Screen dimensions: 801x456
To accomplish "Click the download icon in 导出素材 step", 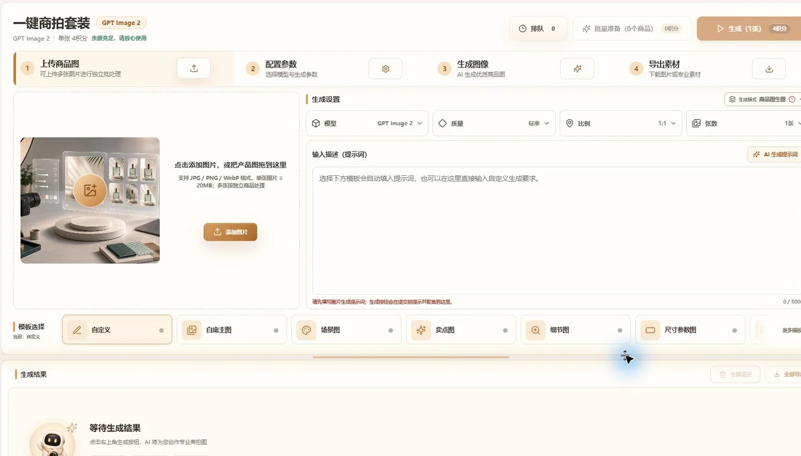I will (769, 68).
